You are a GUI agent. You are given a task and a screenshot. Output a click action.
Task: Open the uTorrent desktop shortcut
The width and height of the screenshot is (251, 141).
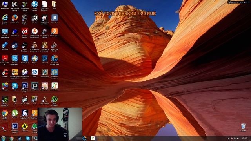click(x=15, y=114)
